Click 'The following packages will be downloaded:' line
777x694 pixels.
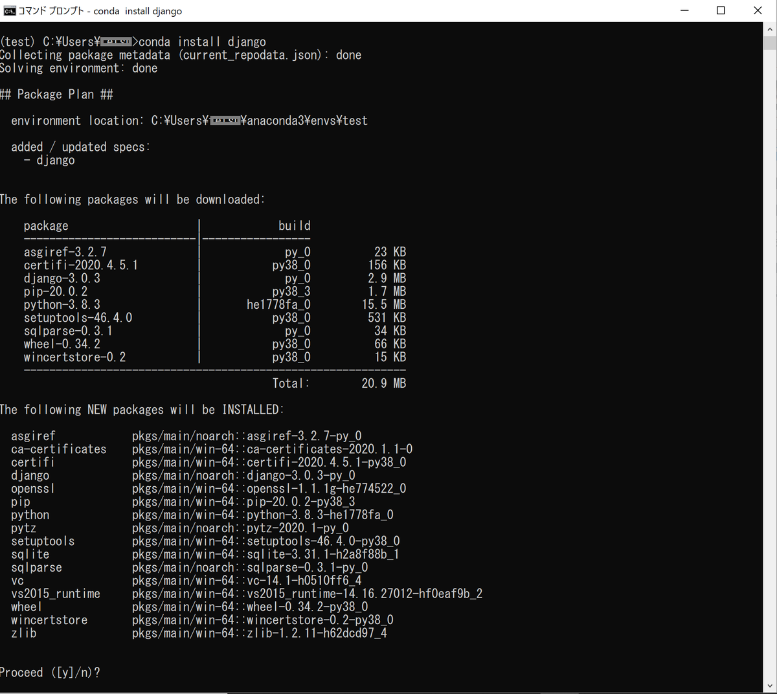click(132, 199)
